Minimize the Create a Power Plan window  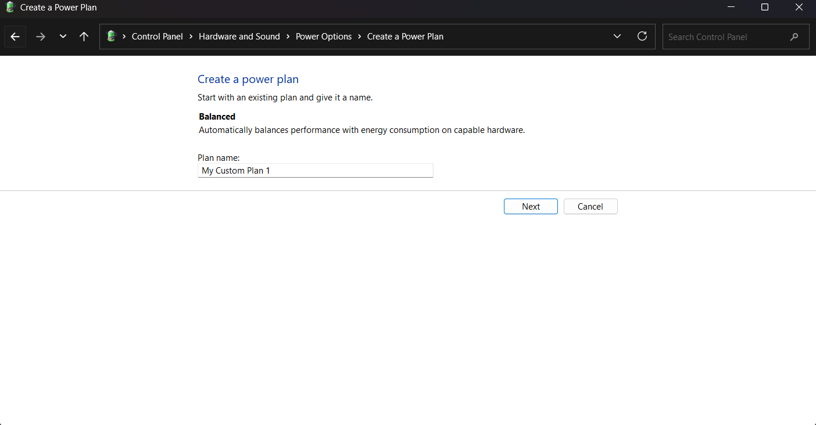(x=731, y=8)
